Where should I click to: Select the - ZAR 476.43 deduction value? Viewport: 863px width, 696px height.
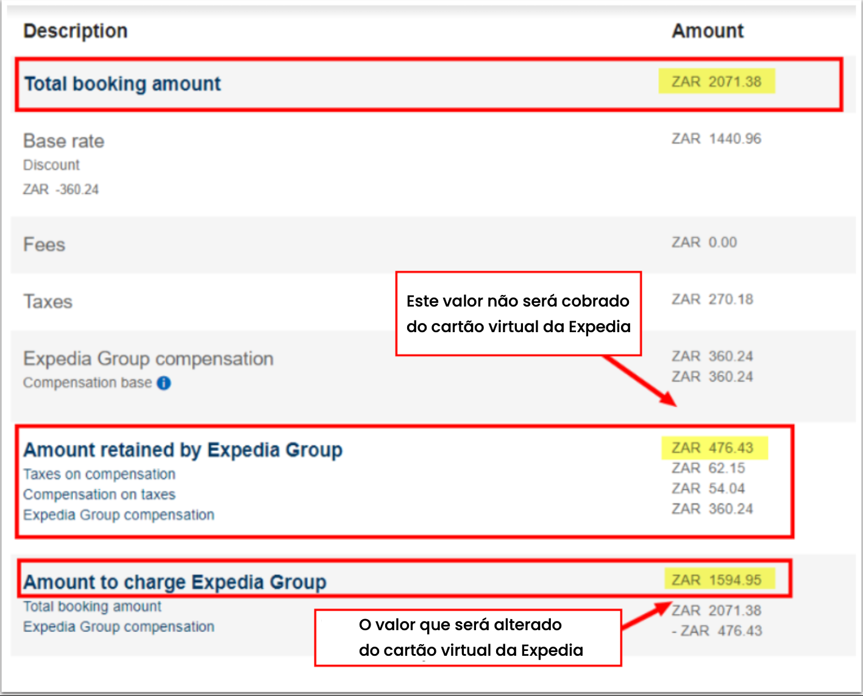click(717, 631)
